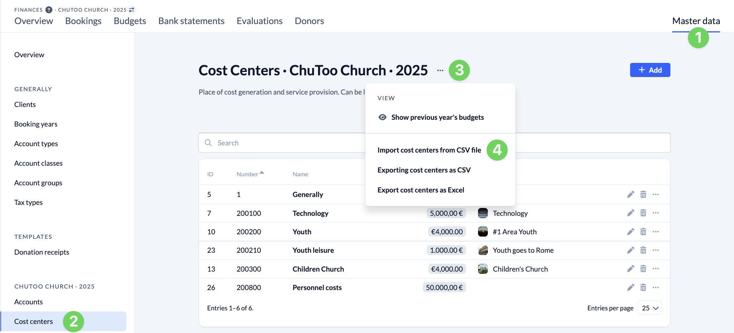Viewport: 734px width, 333px height.
Task: Click the Children's Church group thumbnail
Action: pyautogui.click(x=483, y=269)
